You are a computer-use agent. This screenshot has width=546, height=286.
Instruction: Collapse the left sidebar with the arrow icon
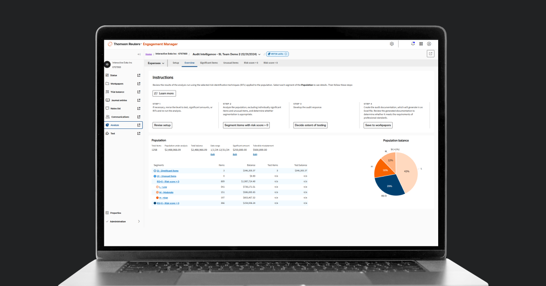[x=139, y=54]
